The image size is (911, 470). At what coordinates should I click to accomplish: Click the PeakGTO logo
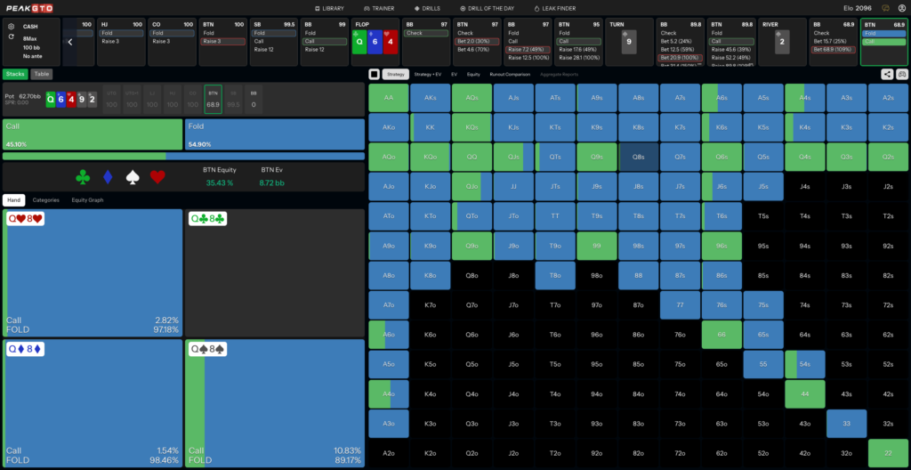click(x=28, y=8)
